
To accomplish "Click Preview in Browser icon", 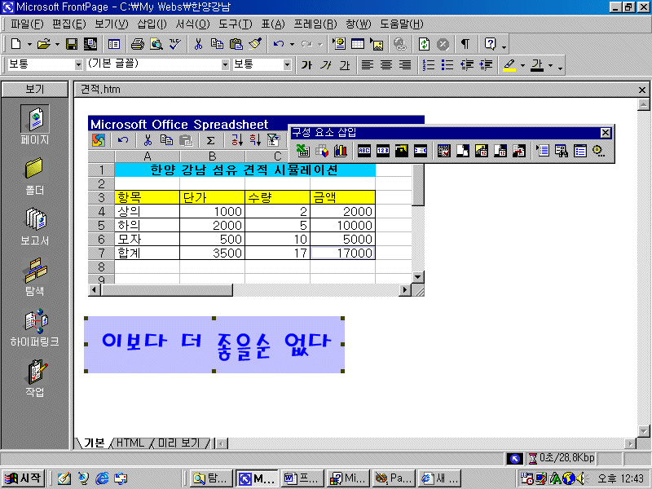I will pos(156,44).
